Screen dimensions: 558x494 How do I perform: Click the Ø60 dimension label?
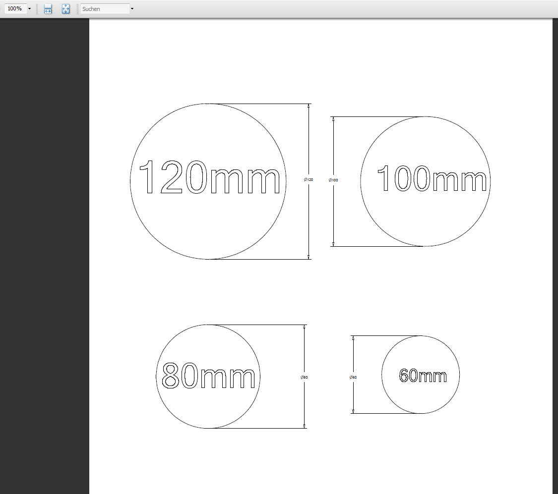click(353, 377)
